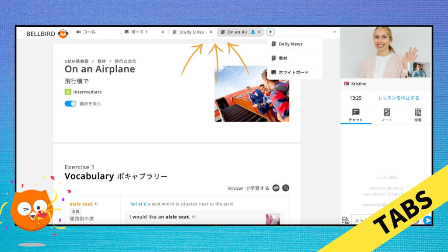Toggle the 翻訳を表示 translation switch
This screenshot has height=252, width=448.
click(x=70, y=104)
